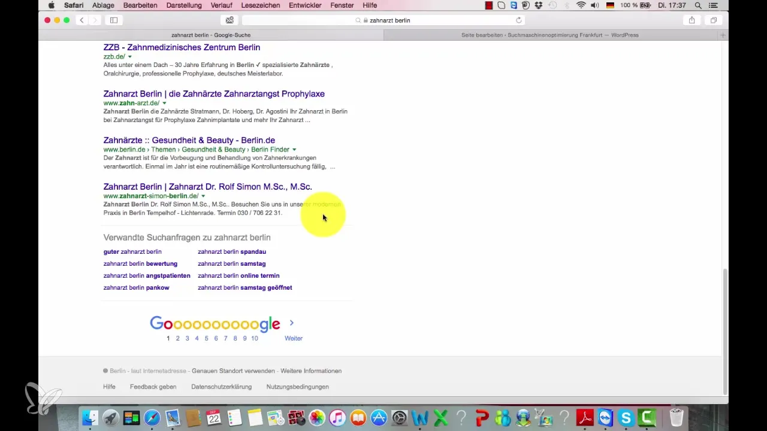Viewport: 767px width, 431px height.
Task: Search related query zahnarzt berlin bewertung
Action: coord(140,264)
